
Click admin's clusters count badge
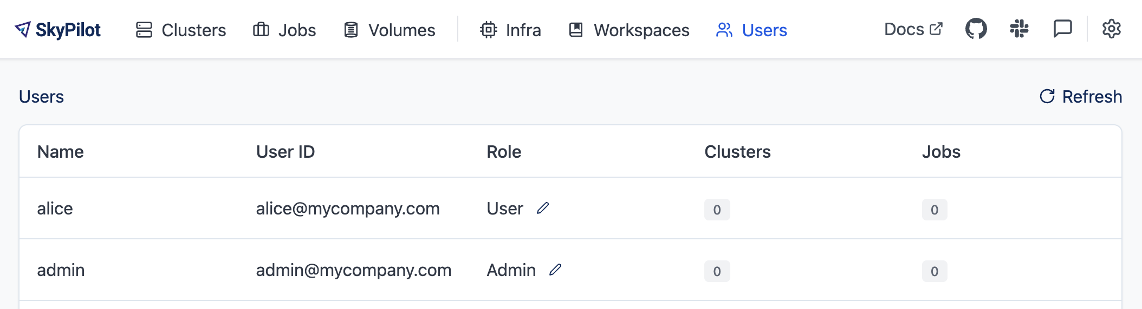click(717, 271)
